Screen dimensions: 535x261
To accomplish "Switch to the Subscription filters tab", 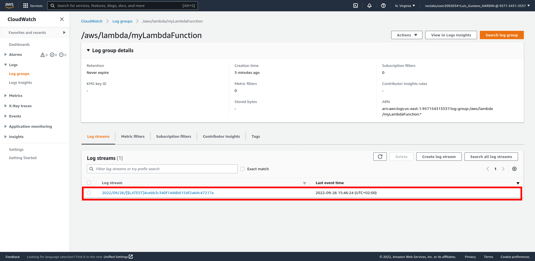I will pyautogui.click(x=173, y=136).
